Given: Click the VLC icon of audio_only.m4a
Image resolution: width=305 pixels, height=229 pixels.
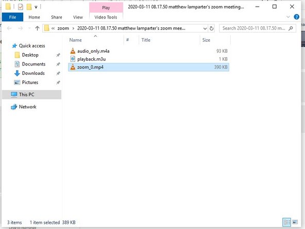Looking at the screenshot, I should pos(73,51).
